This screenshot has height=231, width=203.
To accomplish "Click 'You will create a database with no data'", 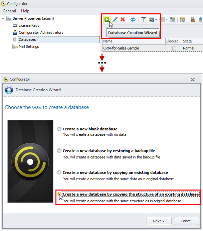I will 95,134.
